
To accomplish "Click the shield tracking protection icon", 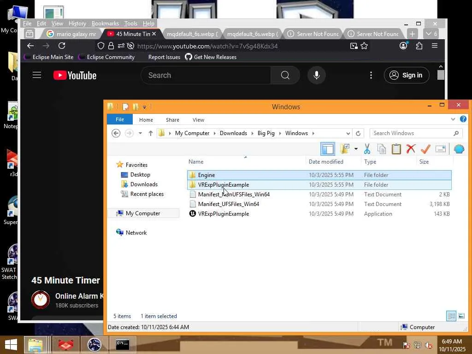I will click(x=101, y=46).
